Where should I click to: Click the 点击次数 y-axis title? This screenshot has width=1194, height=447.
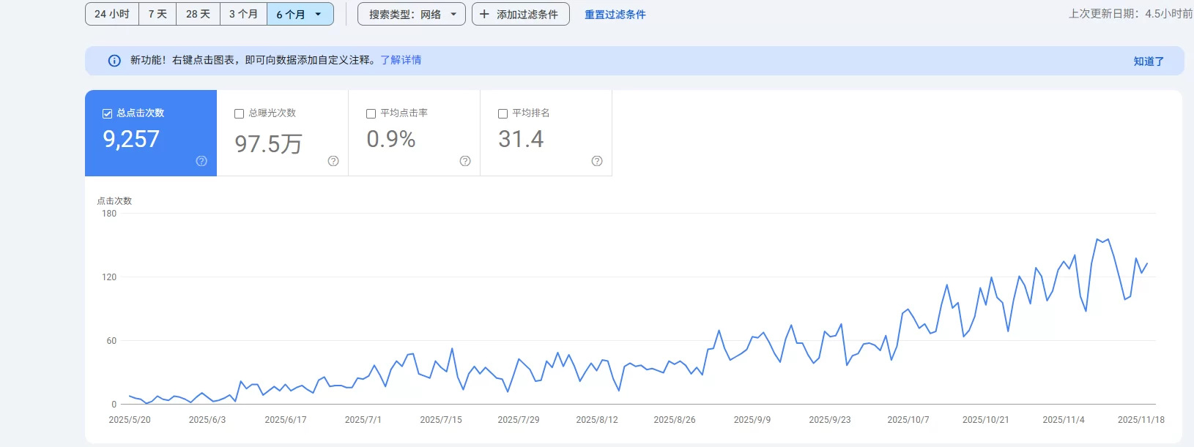click(x=114, y=201)
